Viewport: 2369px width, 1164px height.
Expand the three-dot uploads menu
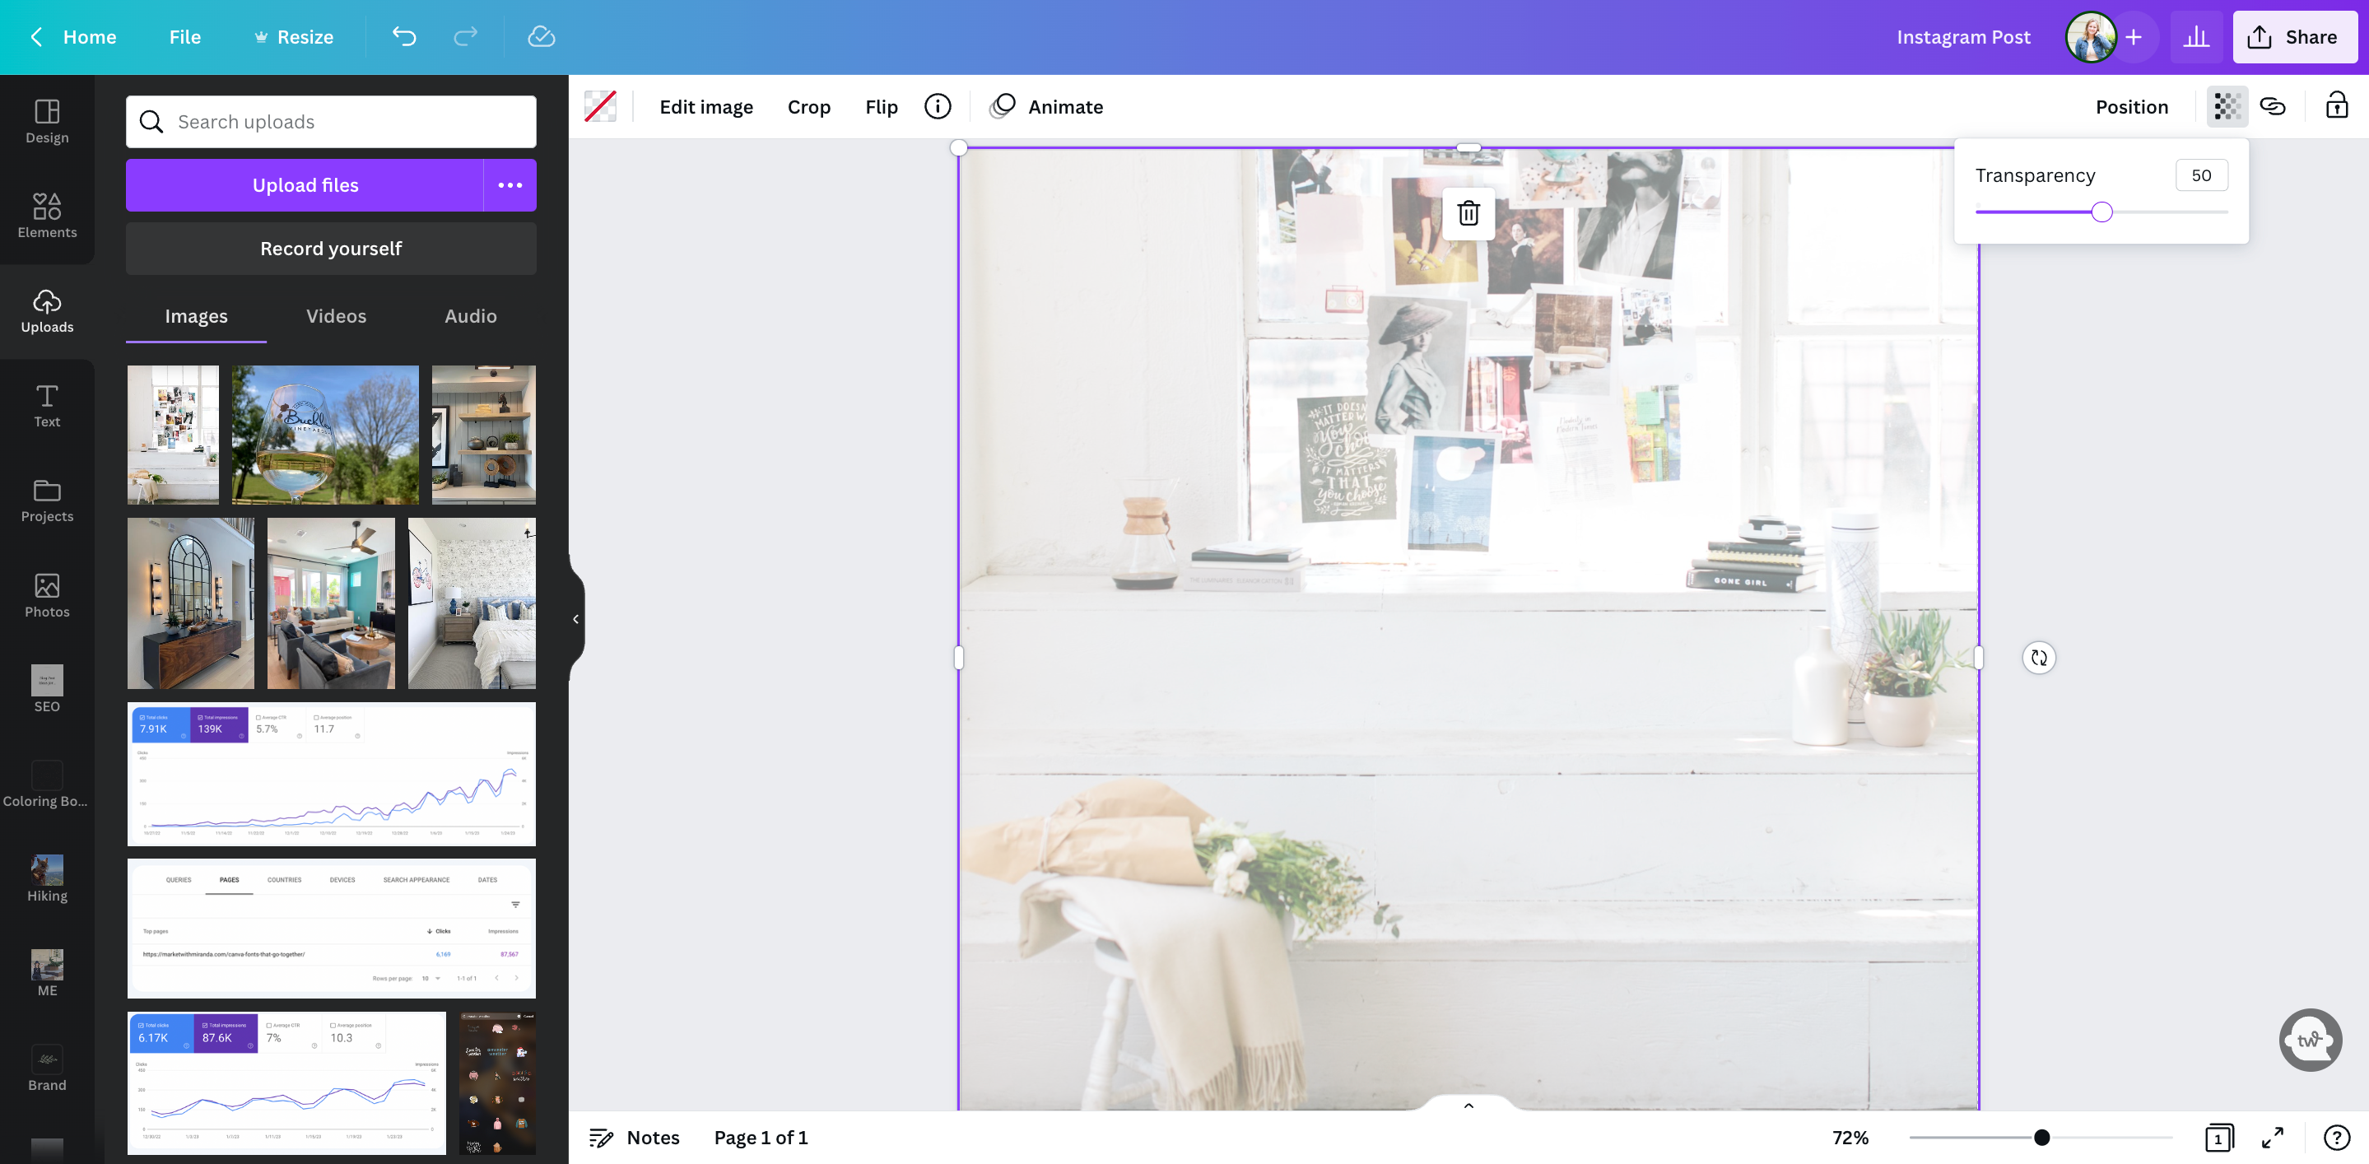click(x=510, y=184)
